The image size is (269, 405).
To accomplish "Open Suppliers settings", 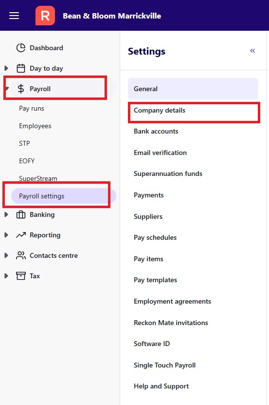I will coord(148,216).
